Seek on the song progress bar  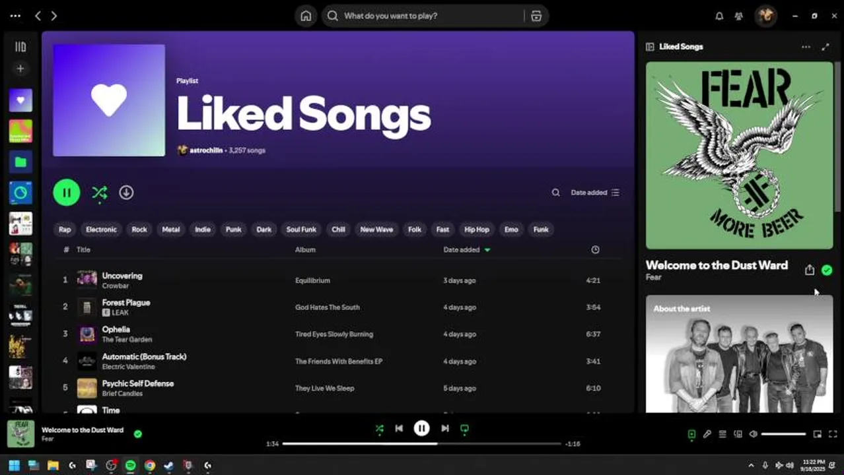tap(421, 444)
